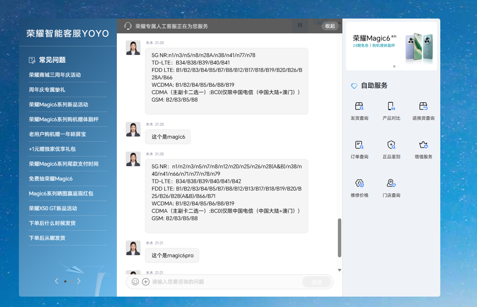Open the 发货查询 shipping query icon
477x307 pixels.
[x=359, y=106]
